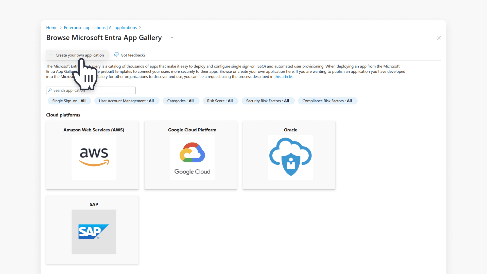Open this article link

pos(283,77)
